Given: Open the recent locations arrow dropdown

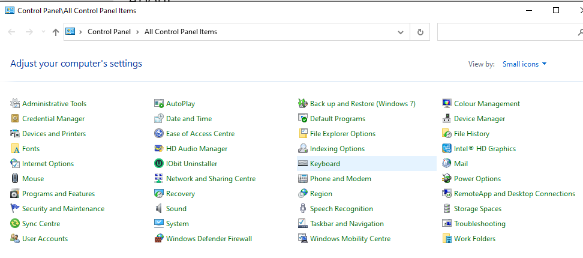Looking at the screenshot, I should coord(44,32).
